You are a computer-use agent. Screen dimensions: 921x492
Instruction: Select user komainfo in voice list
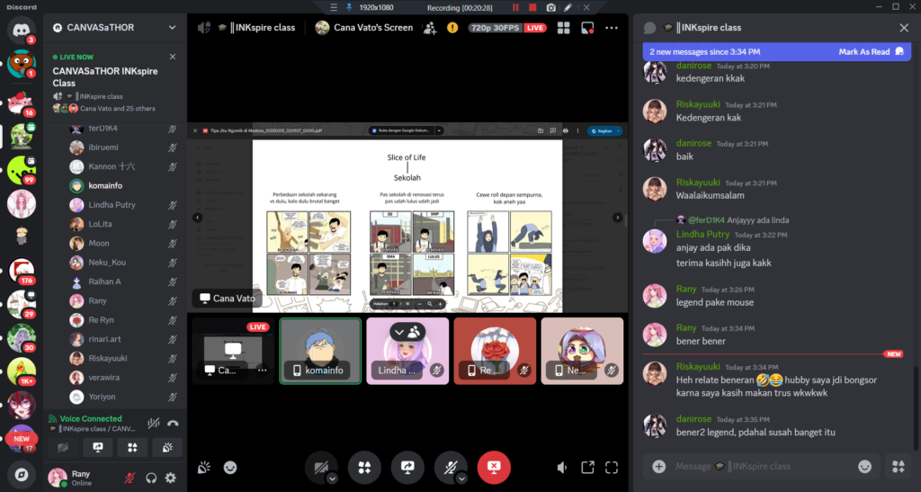[x=105, y=185]
